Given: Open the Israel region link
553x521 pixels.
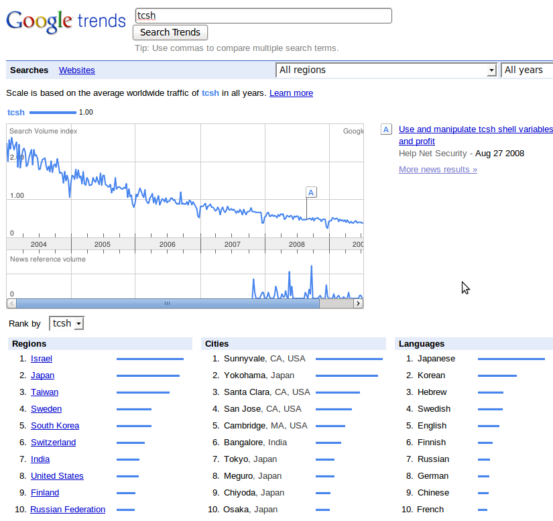Looking at the screenshot, I should coord(42,359).
